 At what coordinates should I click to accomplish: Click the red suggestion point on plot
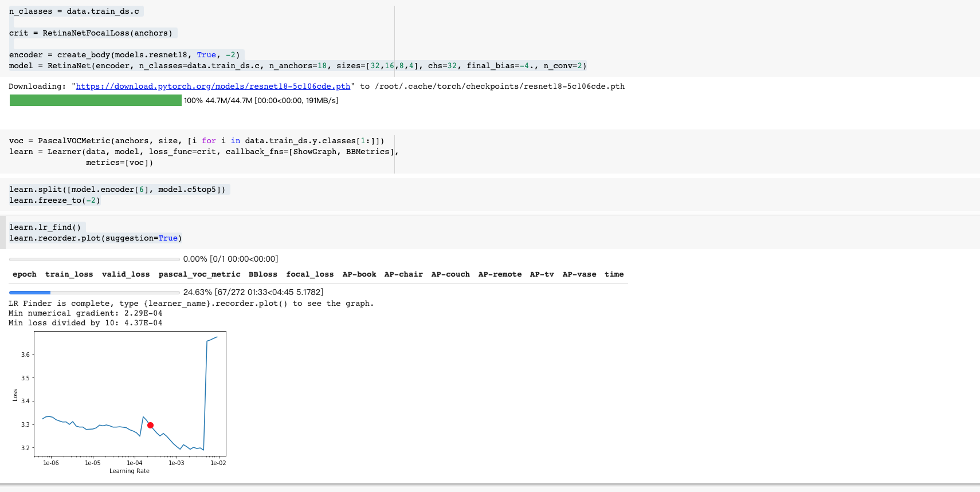[x=150, y=425]
